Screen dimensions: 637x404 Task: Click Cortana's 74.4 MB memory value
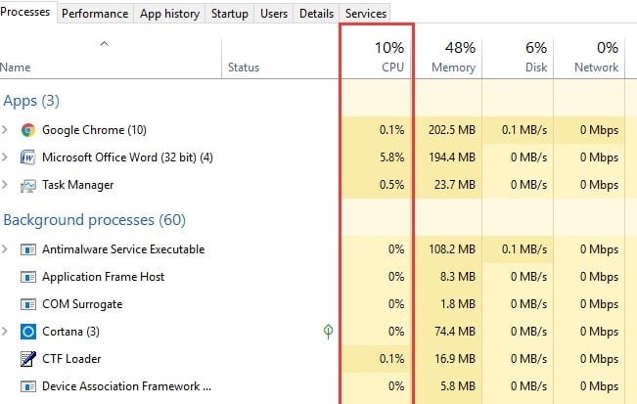[x=455, y=332]
